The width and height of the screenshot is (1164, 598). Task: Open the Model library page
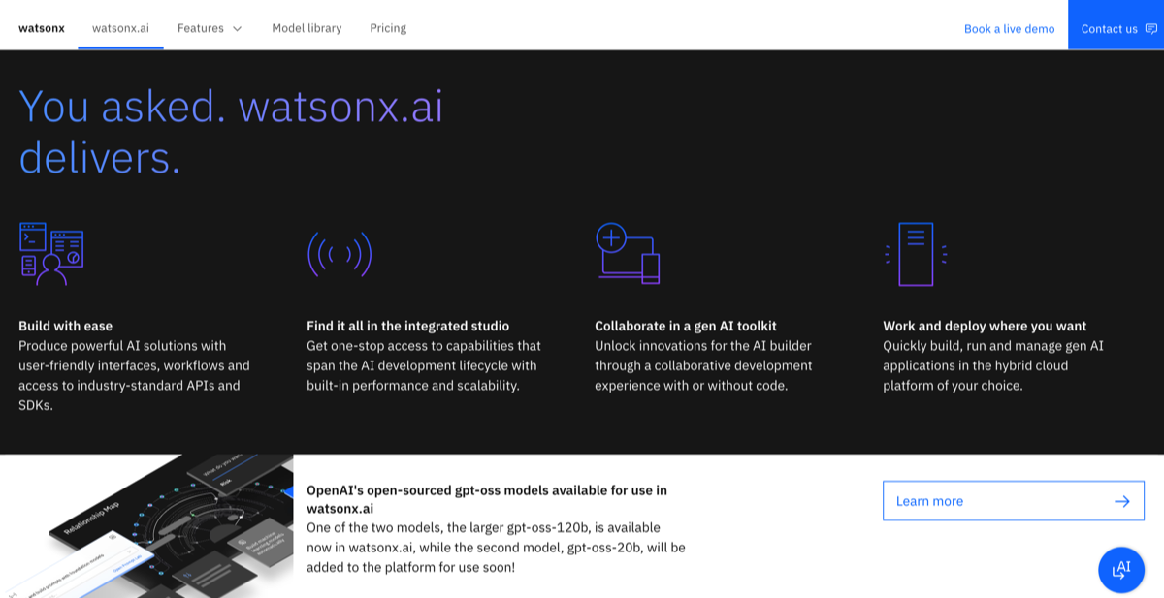point(307,28)
